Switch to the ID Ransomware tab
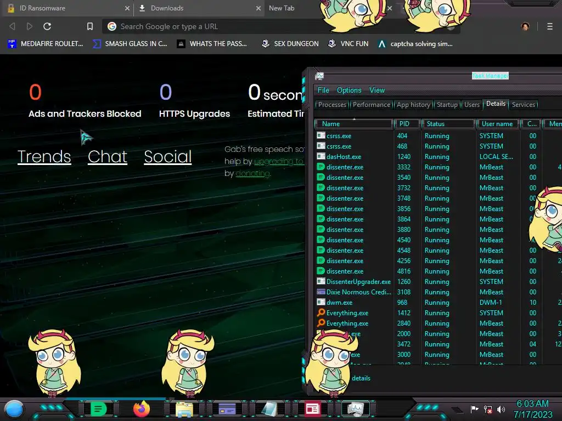The width and height of the screenshot is (562, 421). click(67, 8)
